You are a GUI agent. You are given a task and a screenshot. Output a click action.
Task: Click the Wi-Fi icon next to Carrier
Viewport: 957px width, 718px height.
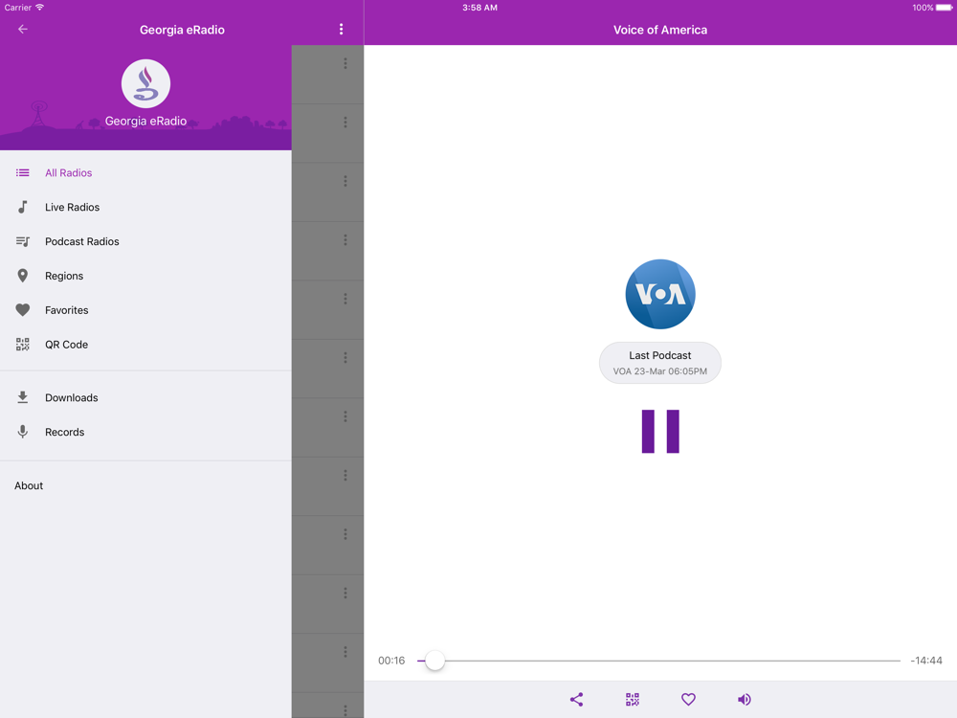(x=39, y=8)
